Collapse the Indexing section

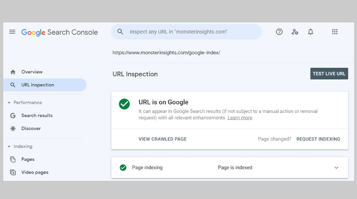click(9, 146)
